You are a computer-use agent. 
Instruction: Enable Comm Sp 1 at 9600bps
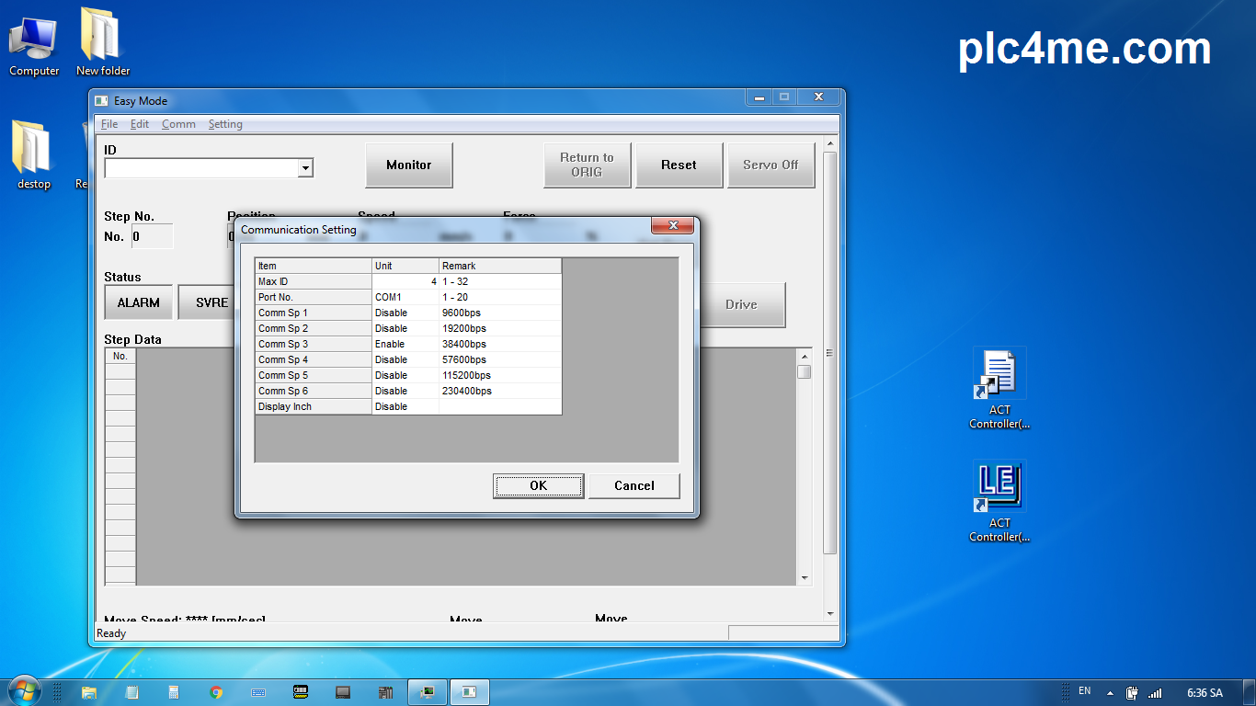pyautogui.click(x=405, y=313)
